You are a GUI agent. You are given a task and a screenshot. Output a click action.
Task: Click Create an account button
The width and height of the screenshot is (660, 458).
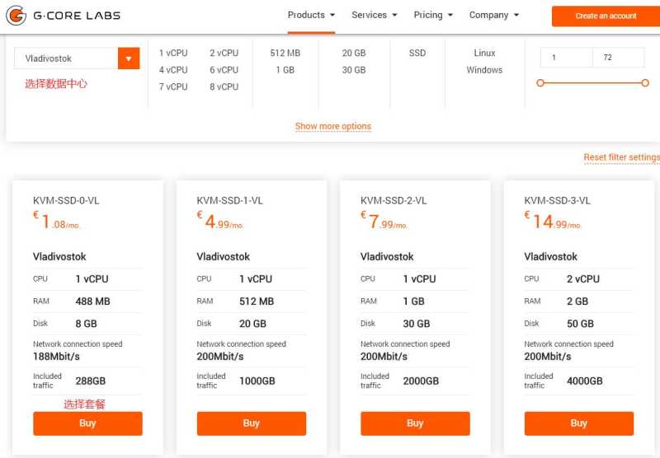pyautogui.click(x=606, y=16)
